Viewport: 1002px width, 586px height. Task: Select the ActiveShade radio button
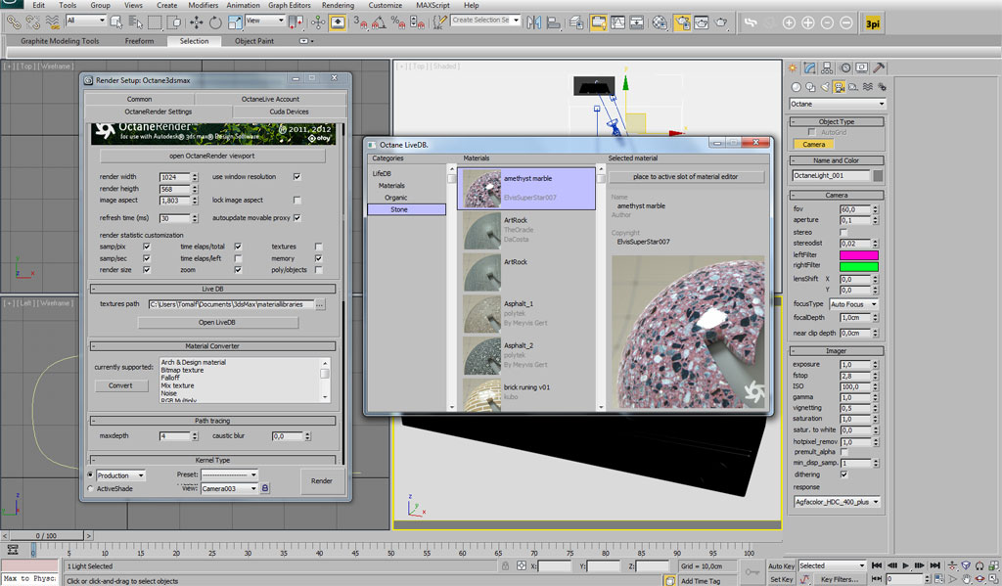(90, 488)
